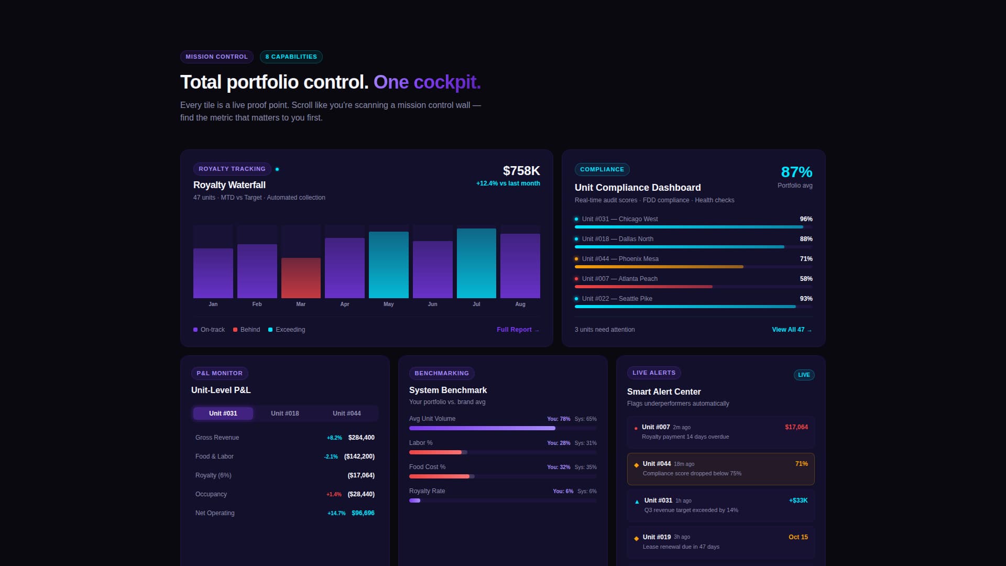Screen dimensions: 1006x566
Task: Click the orange status dot for Unit #044
Action: pos(576,259)
